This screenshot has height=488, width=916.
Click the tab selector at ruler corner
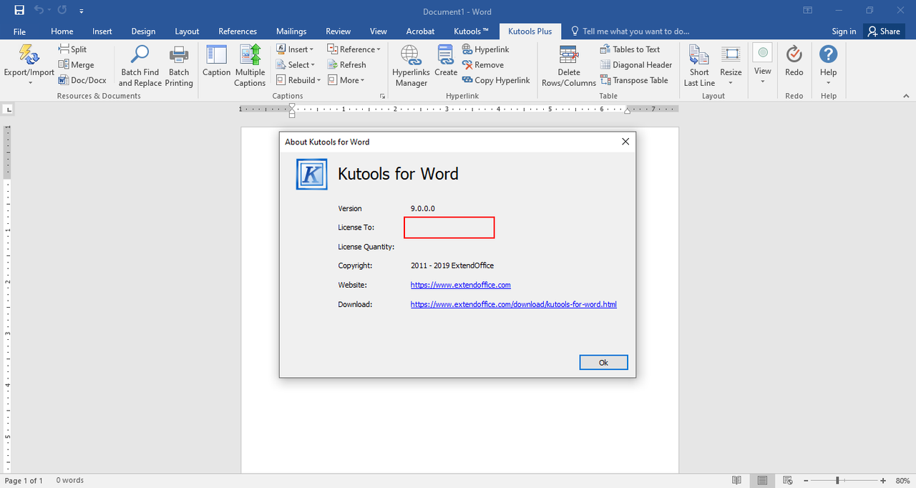pos(7,109)
